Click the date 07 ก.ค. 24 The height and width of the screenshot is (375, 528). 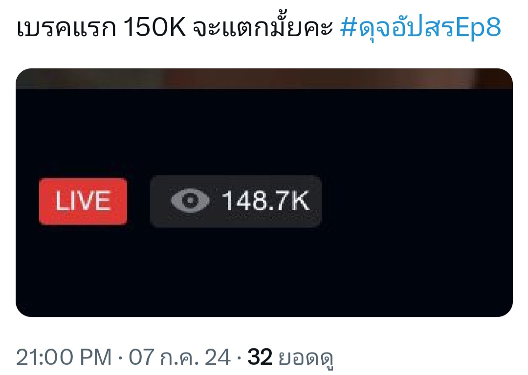pyautogui.click(x=180, y=357)
